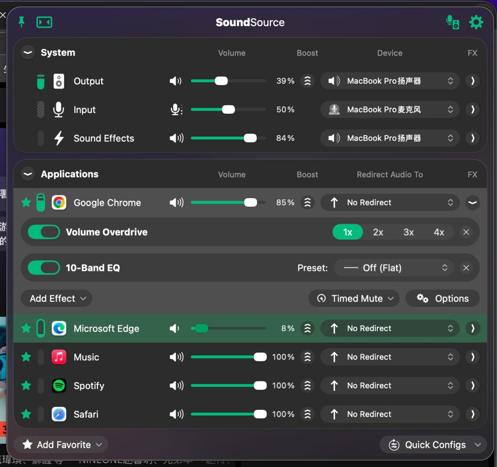Open the Output device dropdown
Viewport: 497px width, 467px height.
point(390,81)
